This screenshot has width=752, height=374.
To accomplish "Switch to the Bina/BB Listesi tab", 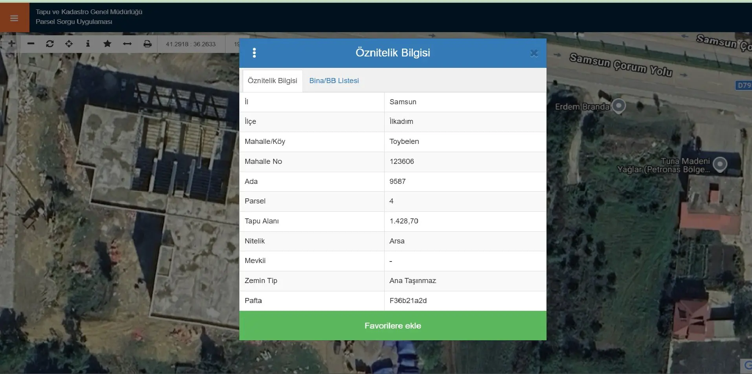I will [334, 81].
